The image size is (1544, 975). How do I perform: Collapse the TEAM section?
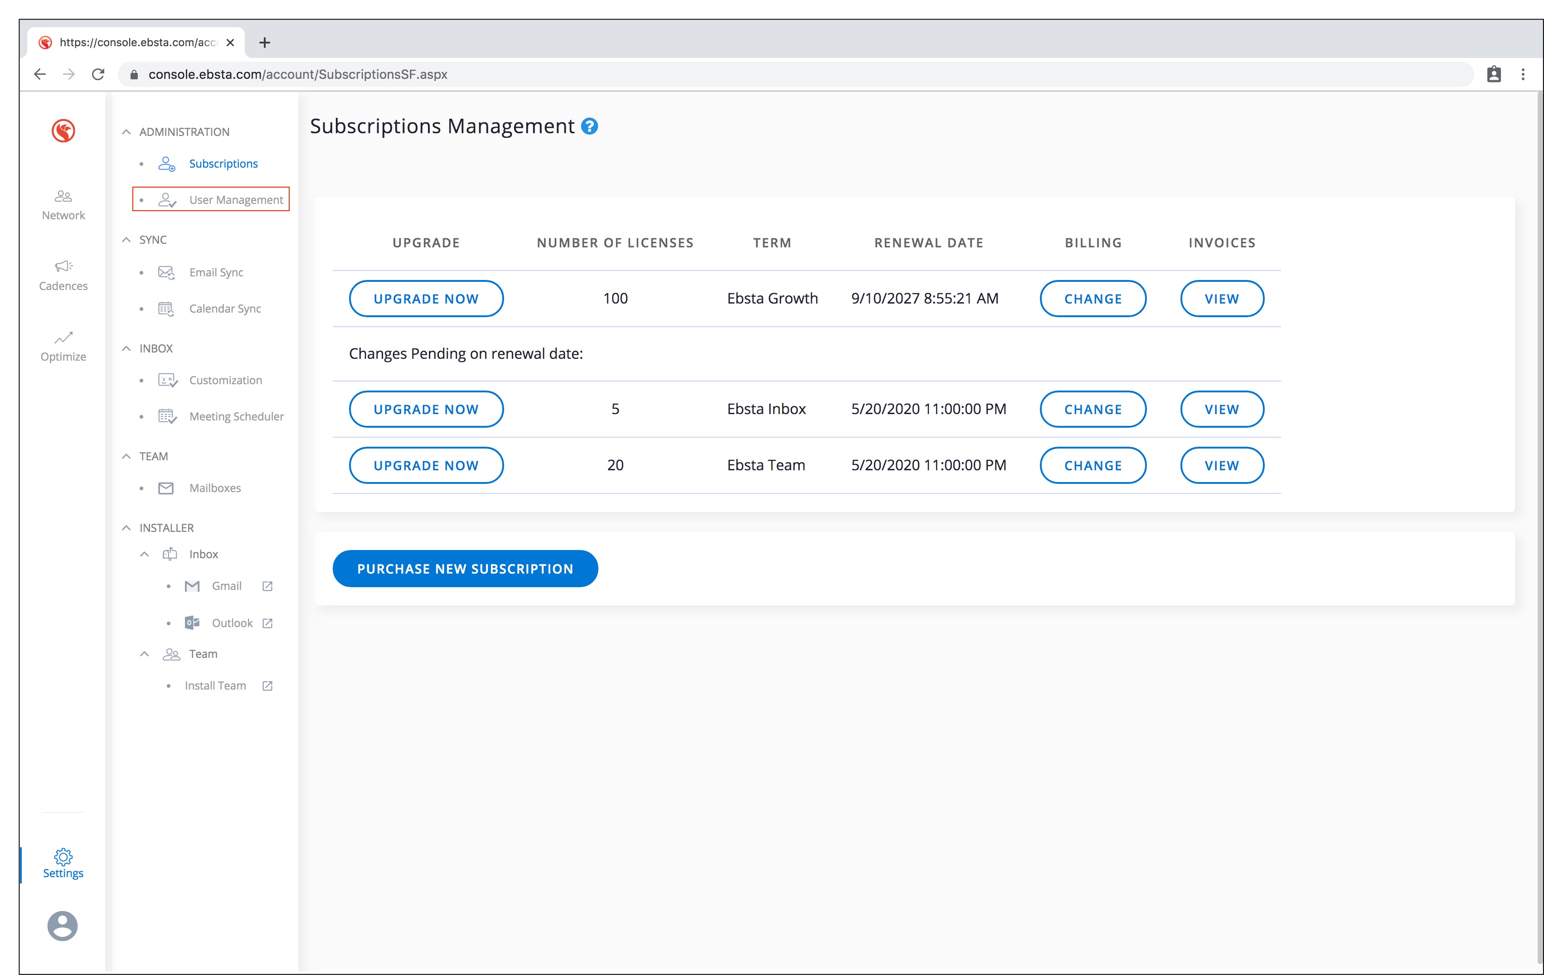click(x=126, y=456)
